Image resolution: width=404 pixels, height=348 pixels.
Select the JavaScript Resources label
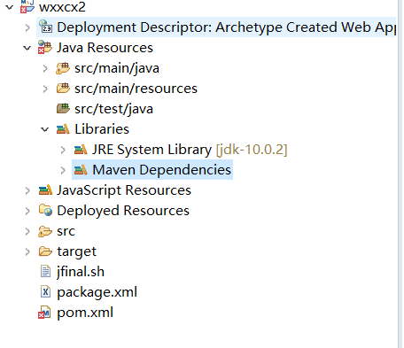pyautogui.click(x=124, y=190)
